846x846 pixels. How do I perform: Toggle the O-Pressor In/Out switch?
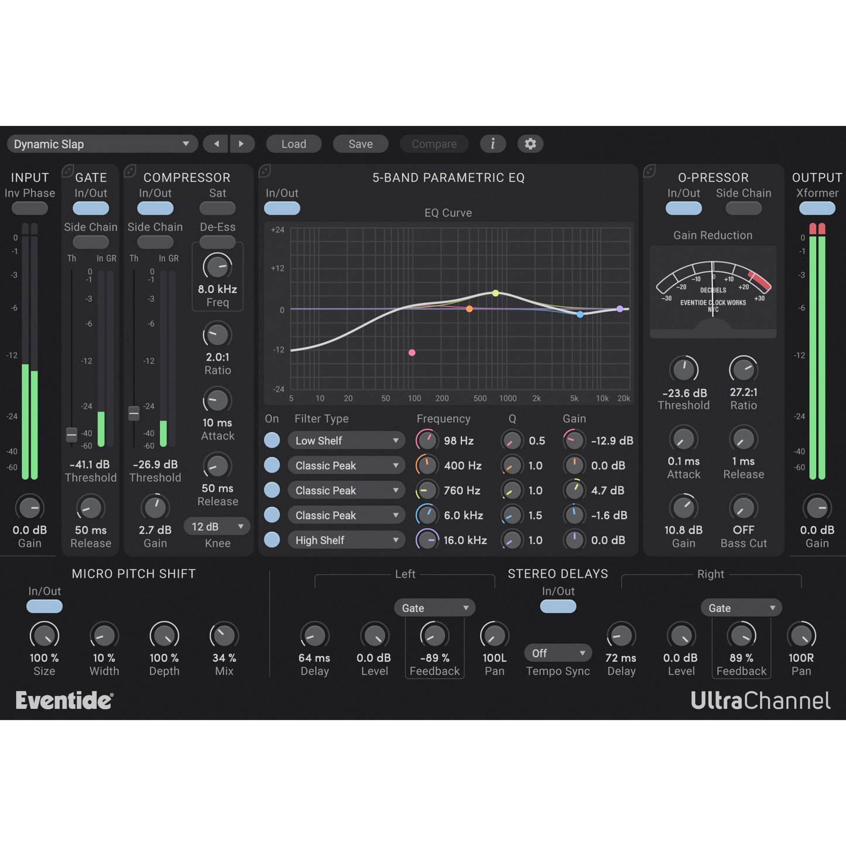[684, 208]
